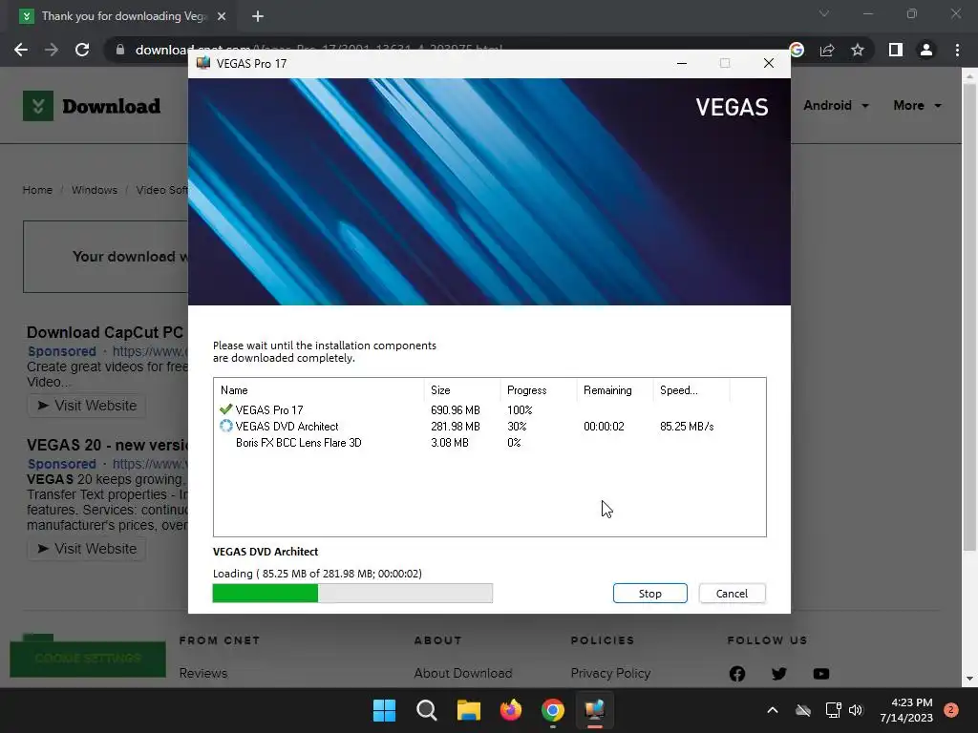Select the Thank you for downloading tab
The image size is (978, 733).
(122, 16)
